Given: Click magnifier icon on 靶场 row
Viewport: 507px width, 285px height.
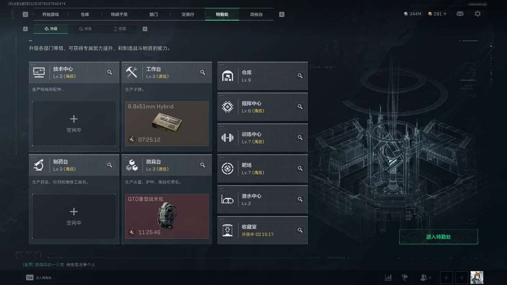Looking at the screenshot, I should 300,168.
